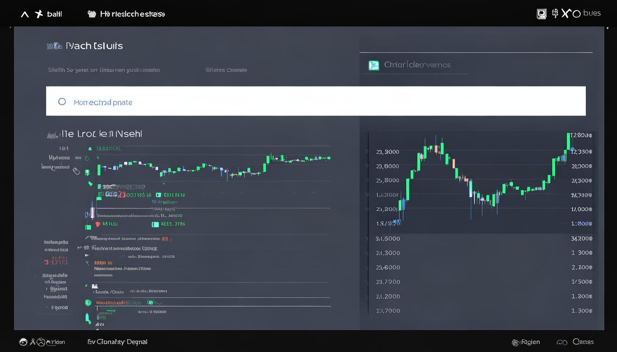Toggle the circle icon next to 'bues' at top right
Image resolution: width=617 pixels, height=352 pixels.
(x=577, y=13)
